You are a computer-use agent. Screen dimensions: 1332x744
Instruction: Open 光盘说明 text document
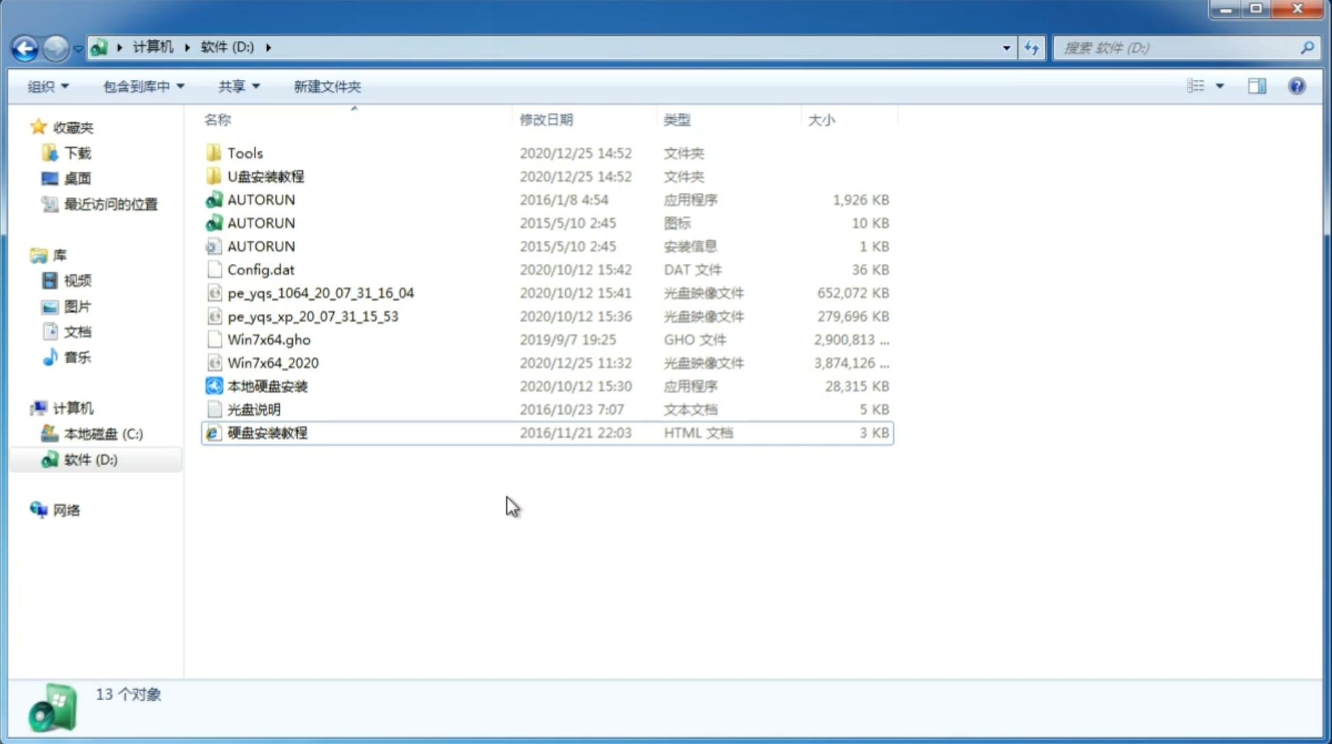(x=253, y=408)
